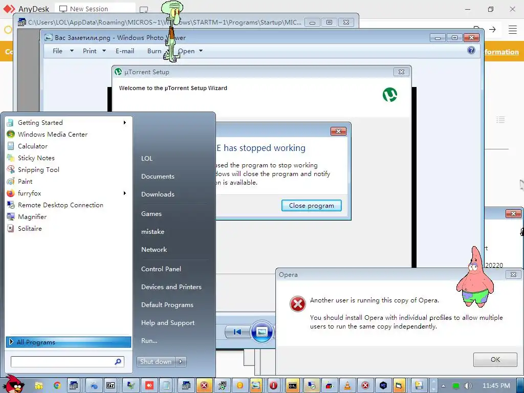Open Getting Started from the Start menu
This screenshot has height=393, width=524.
coord(69,123)
